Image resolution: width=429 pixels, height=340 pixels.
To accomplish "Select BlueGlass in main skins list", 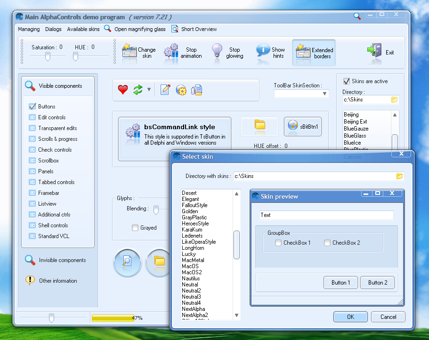I will click(355, 136).
